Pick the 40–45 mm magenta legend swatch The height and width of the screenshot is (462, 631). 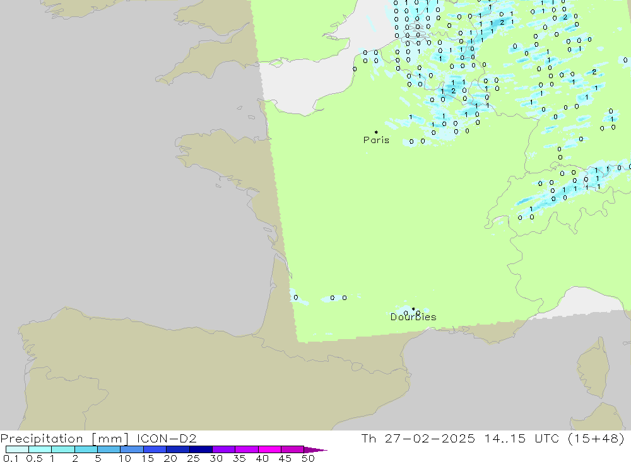269,449
